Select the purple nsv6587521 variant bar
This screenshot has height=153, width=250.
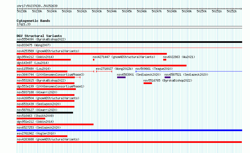click(x=168, y=77)
